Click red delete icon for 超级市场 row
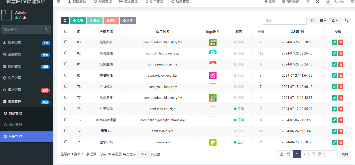This screenshot has width=355, height=165. pyautogui.click(x=341, y=142)
